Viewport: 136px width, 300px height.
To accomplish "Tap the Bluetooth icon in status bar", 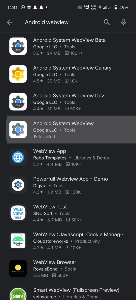I will coord(79,7).
